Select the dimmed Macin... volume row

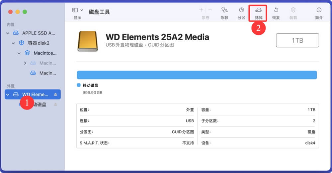(x=47, y=63)
